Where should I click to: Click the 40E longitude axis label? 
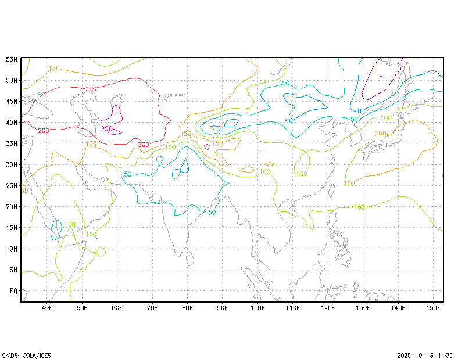pyautogui.click(x=47, y=308)
